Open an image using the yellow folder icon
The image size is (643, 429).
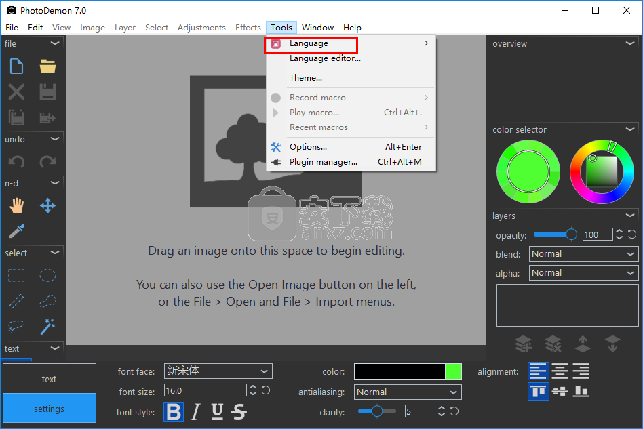click(x=47, y=66)
